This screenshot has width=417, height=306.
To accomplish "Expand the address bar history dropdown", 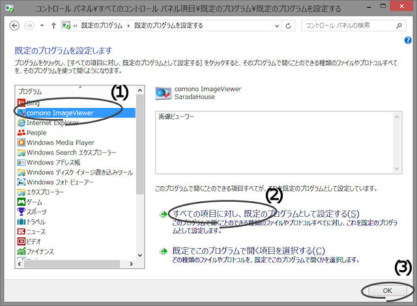I will 277,26.
